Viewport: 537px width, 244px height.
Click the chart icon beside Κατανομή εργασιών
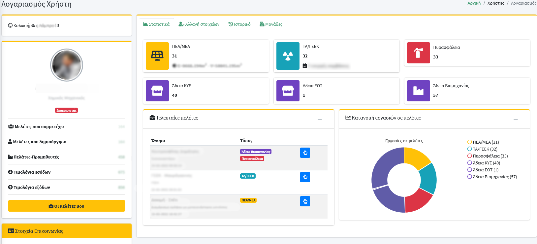348,118
